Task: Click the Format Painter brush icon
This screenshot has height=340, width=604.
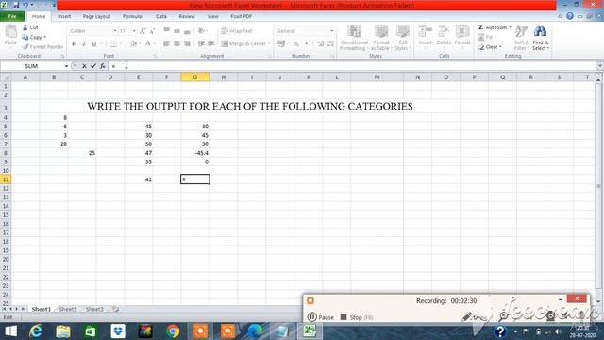Action: point(25,46)
